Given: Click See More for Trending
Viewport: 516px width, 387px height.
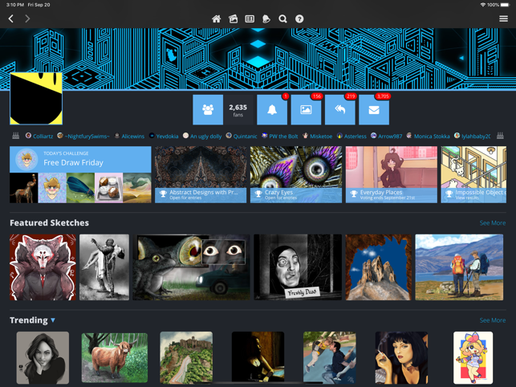Looking at the screenshot, I should pyautogui.click(x=492, y=320).
